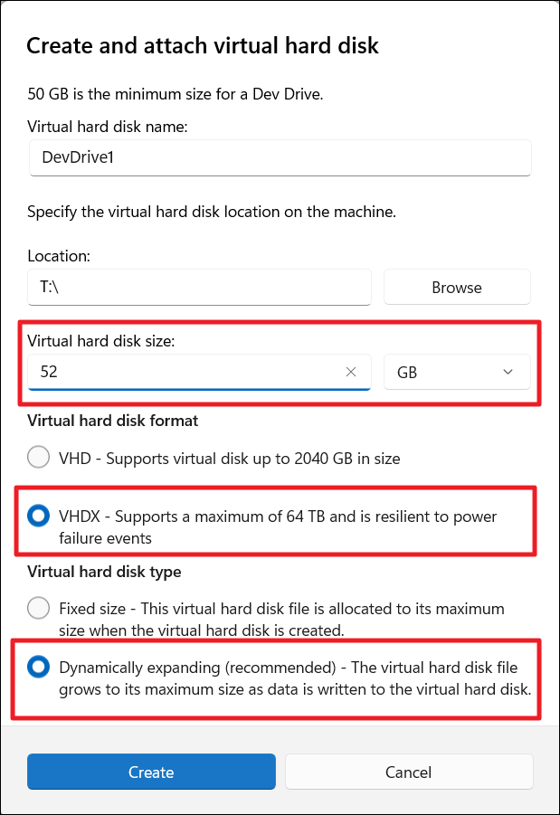Select the VHDX format radio button
This screenshot has width=560, height=815.
(39, 516)
